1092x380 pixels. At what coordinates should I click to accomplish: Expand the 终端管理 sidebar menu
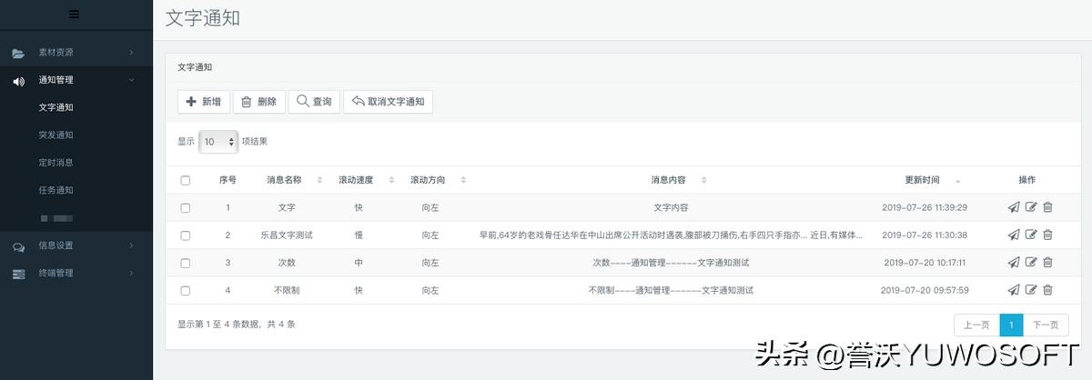(x=76, y=273)
